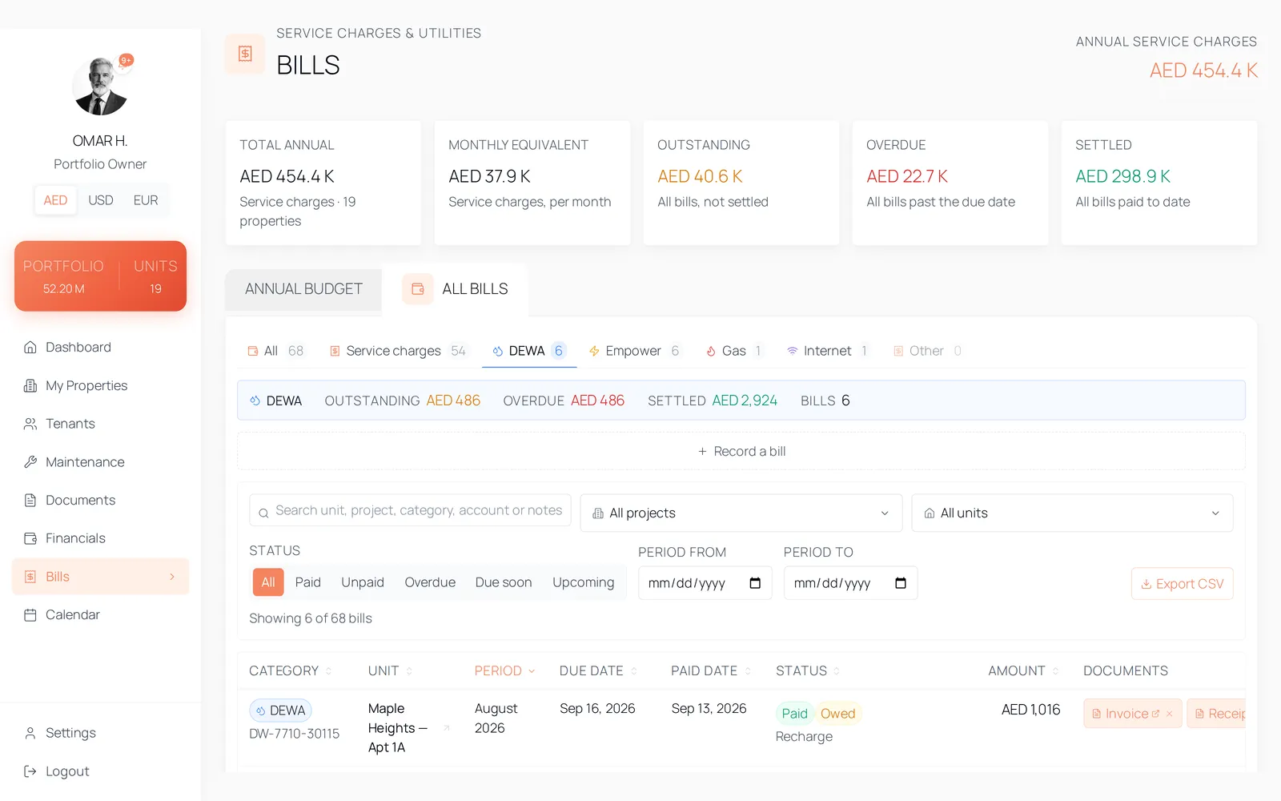Focus the bill search field
This screenshot has height=801, width=1281.
click(410, 510)
